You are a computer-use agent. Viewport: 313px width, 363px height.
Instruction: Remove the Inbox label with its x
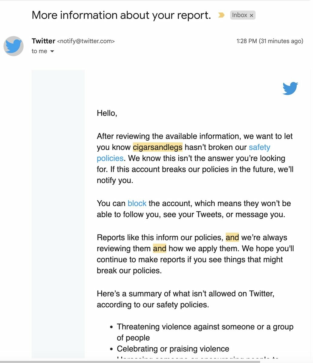pyautogui.click(x=252, y=15)
